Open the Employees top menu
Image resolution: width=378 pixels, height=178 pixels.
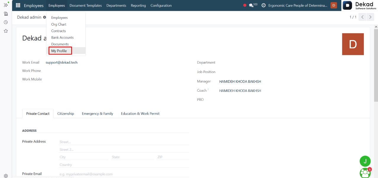pos(57,5)
